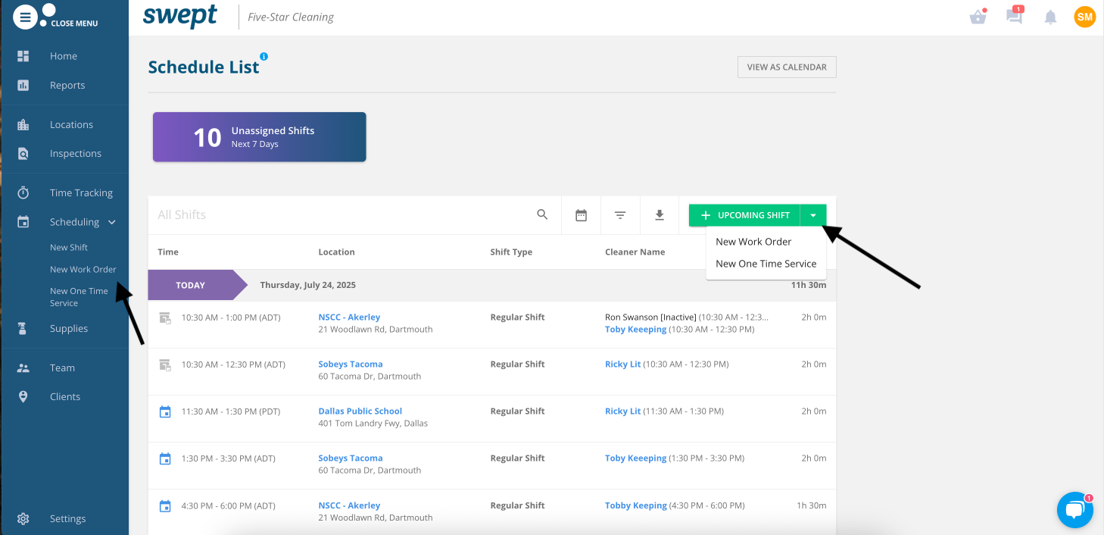Open the Supplies basket icon in the top bar
1104x535 pixels.
coord(978,17)
